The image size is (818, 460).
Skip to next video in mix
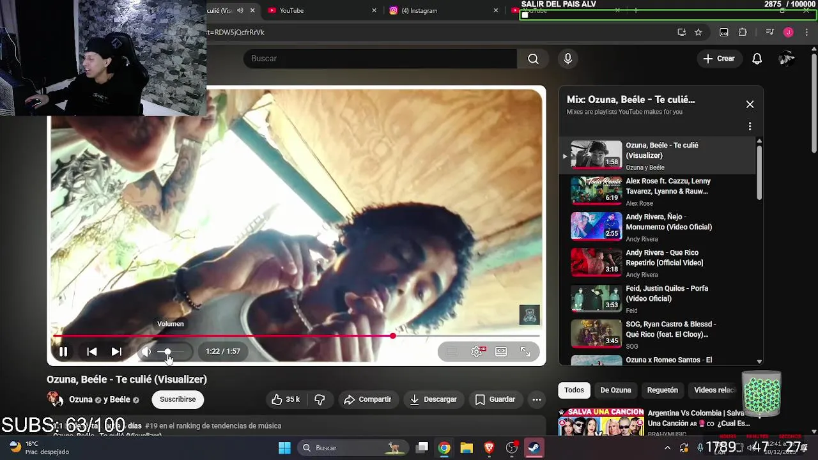tap(116, 351)
